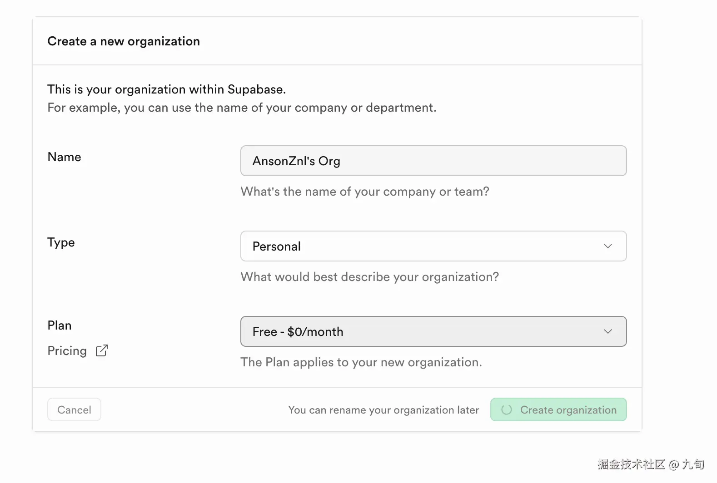The width and height of the screenshot is (717, 483).
Task: Click the "You can rename your organization later" note
Action: coord(383,410)
